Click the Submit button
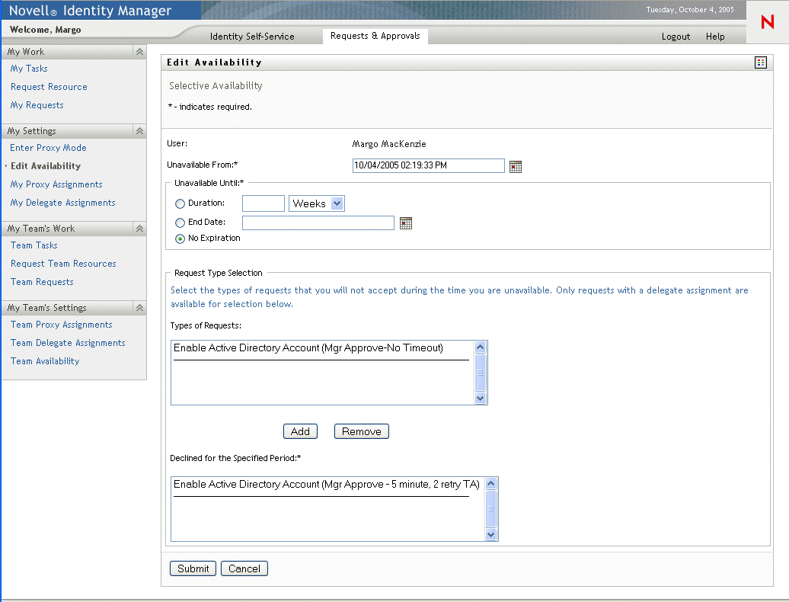Image resolution: width=789 pixels, height=602 pixels. pyautogui.click(x=193, y=568)
